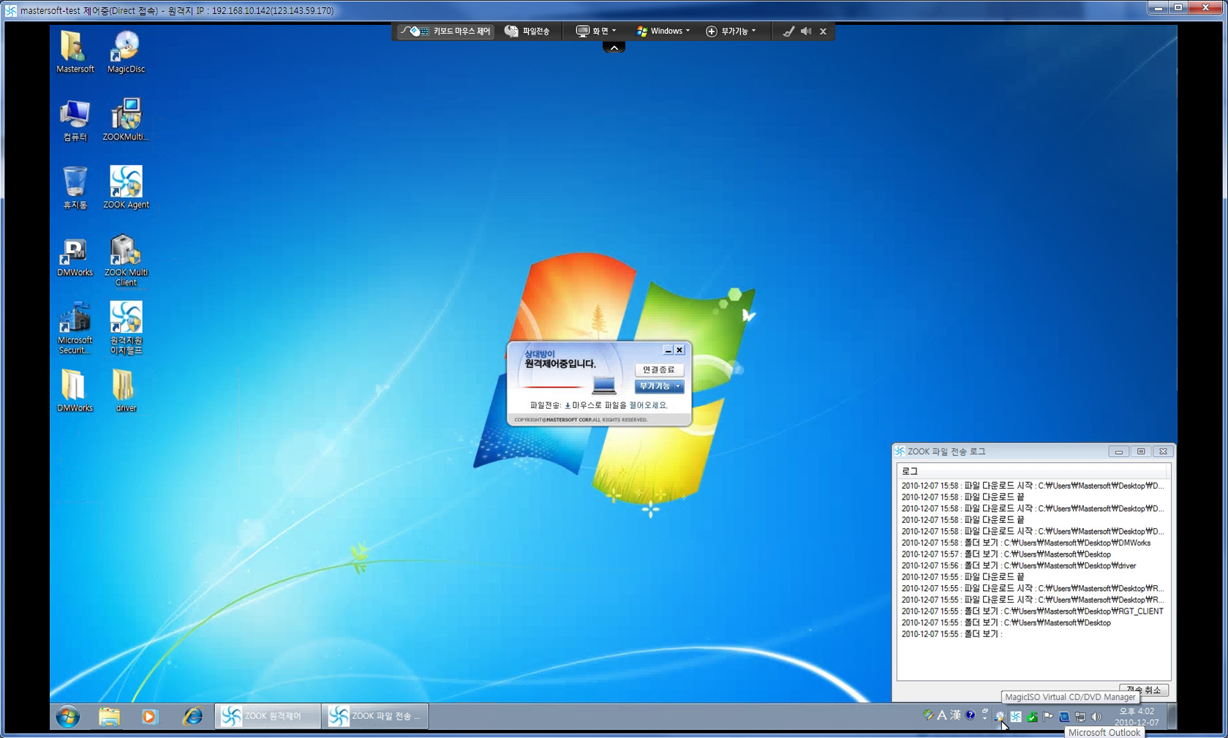Screen dimensions: 1228x738
Task: Expand the 부가기능 dropdown in top toolbar
Action: click(731, 31)
